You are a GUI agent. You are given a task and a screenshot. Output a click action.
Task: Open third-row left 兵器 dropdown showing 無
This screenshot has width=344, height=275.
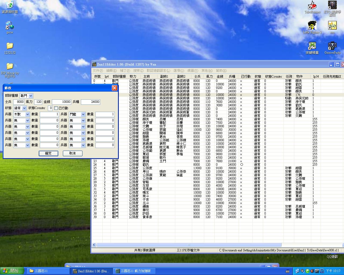click(x=27, y=126)
